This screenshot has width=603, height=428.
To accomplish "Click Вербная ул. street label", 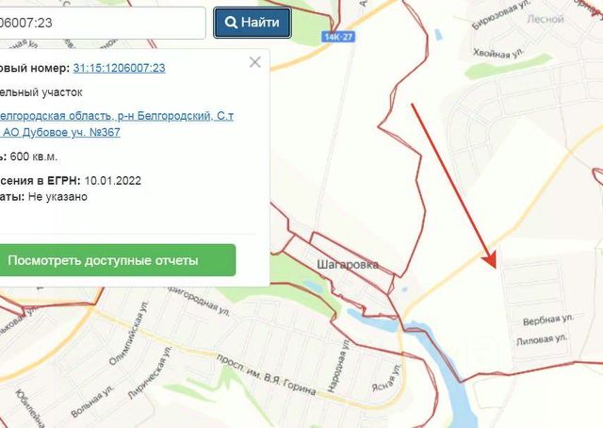I will tap(548, 320).
